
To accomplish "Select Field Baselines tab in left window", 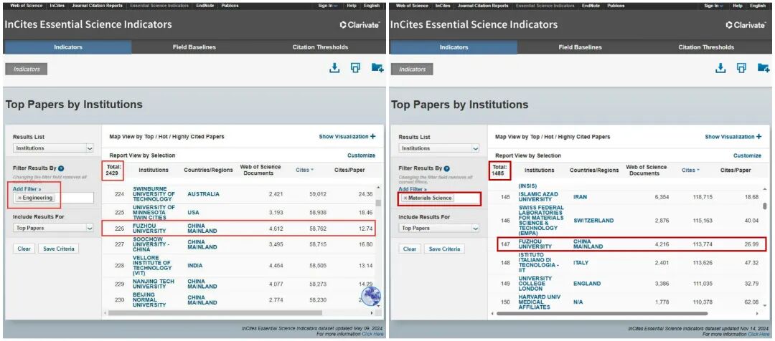I will pos(194,47).
